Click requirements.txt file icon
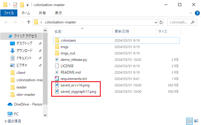 pyautogui.click(x=57, y=79)
